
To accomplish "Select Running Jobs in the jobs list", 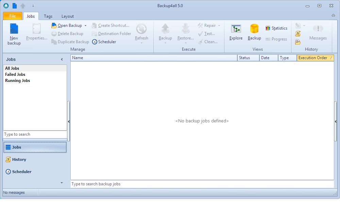I will 35,81.
